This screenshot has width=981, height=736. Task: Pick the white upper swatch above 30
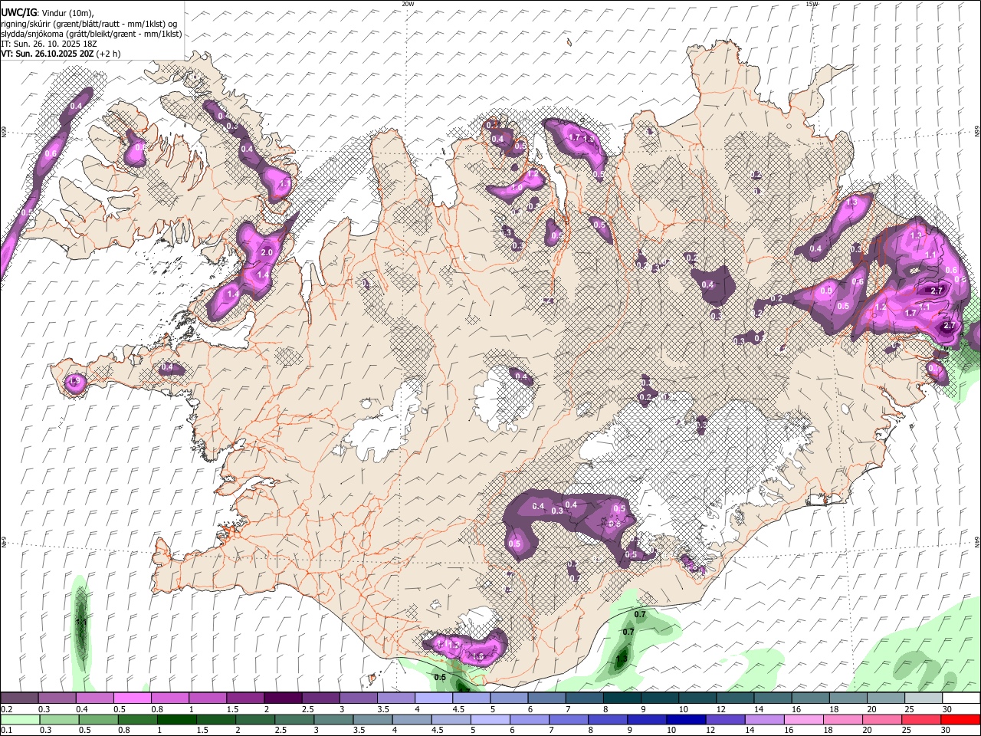[x=960, y=698]
